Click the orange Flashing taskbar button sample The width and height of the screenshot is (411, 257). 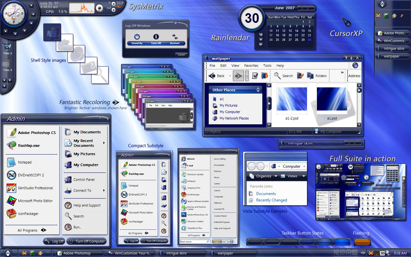click(362, 242)
